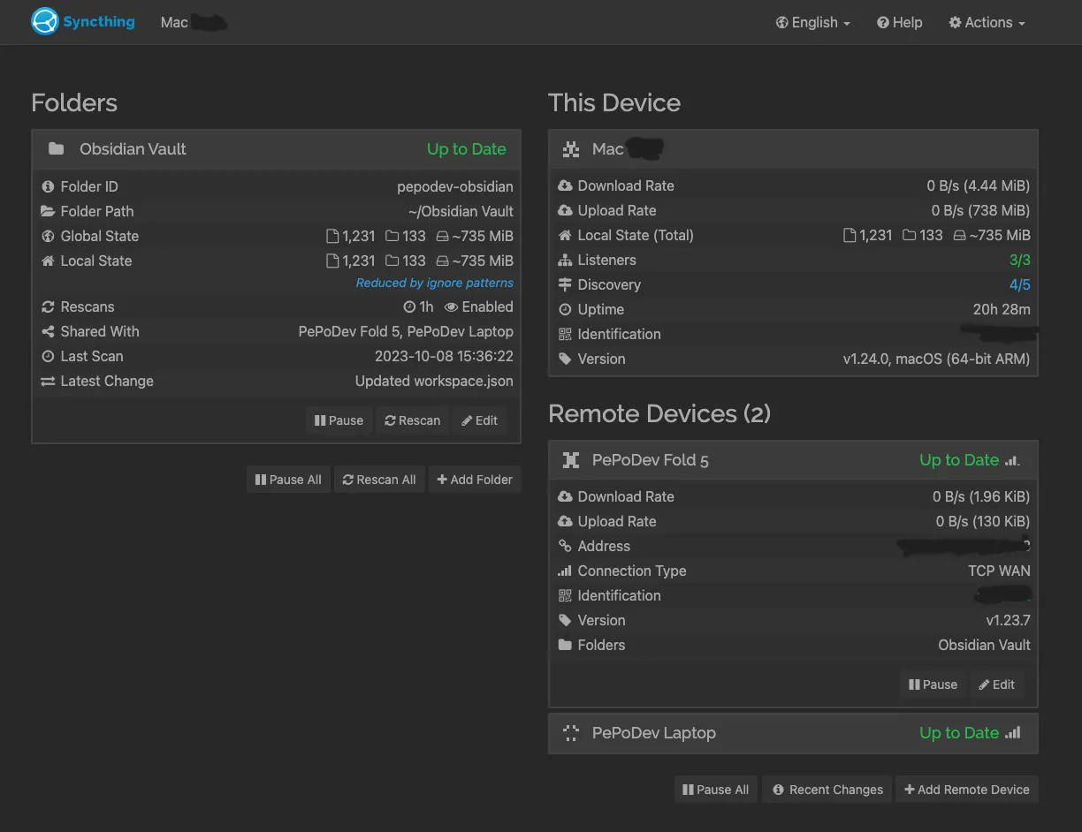Click the Folder ID info icon
This screenshot has height=832, width=1082.
[x=48, y=186]
